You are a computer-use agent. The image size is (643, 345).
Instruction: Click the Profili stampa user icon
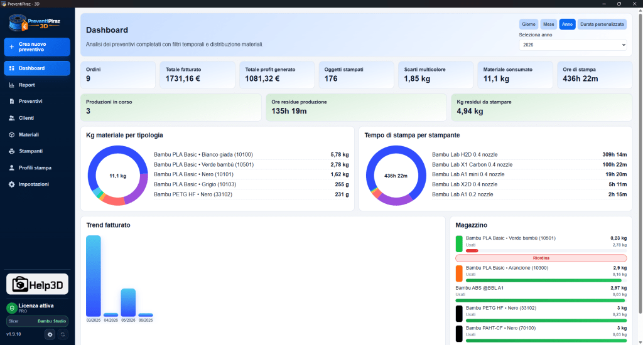tap(11, 167)
